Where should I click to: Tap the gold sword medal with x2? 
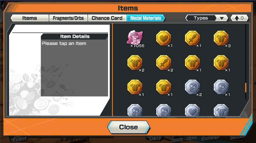tap(163, 62)
